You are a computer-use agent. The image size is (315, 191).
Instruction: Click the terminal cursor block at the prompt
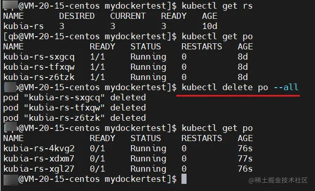click(184, 179)
